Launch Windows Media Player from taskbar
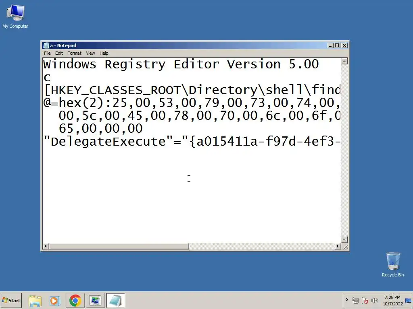Viewport: 413px width, 309px height. (x=55, y=301)
